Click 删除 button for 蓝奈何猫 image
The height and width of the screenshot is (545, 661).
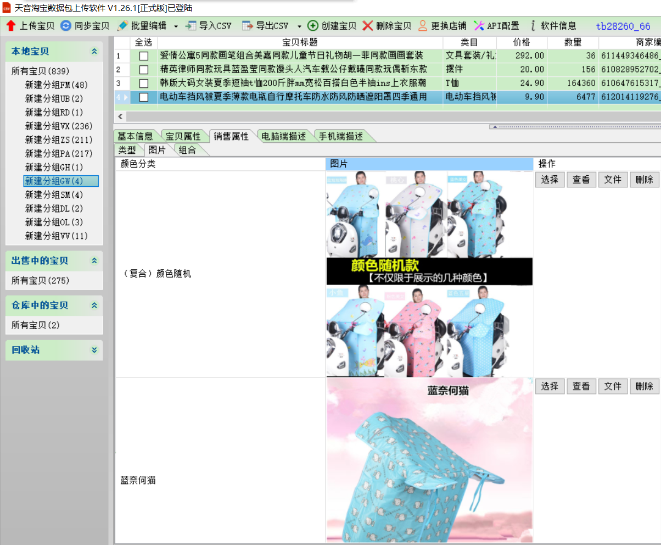point(644,386)
